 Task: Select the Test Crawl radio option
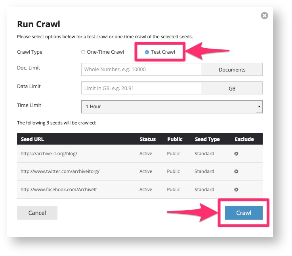click(147, 52)
